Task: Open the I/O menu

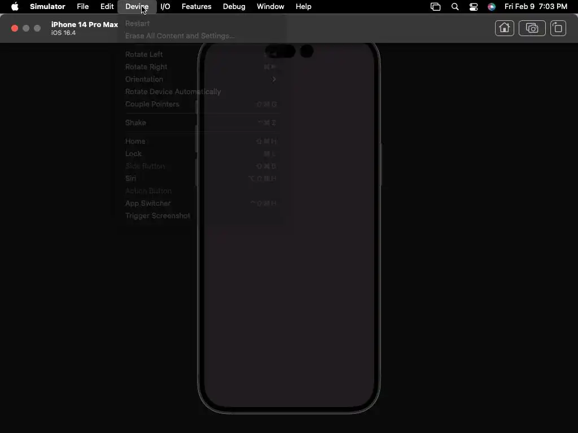Action: 165,7
